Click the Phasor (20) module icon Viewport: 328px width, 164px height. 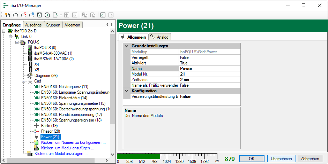tap(37, 131)
